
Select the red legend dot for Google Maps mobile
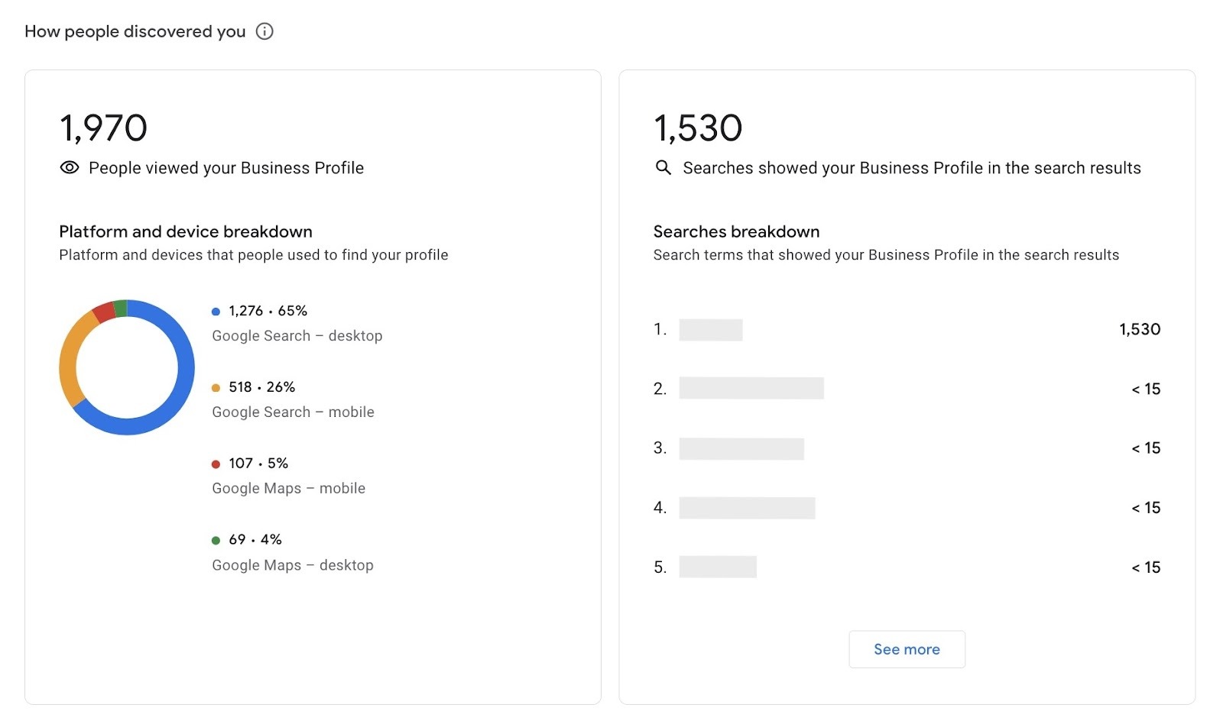click(215, 463)
